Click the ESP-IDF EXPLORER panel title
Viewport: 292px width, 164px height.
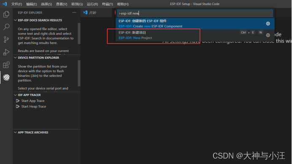[x=30, y=13]
